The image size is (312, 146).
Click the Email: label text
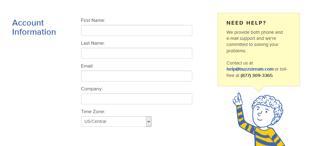click(87, 66)
